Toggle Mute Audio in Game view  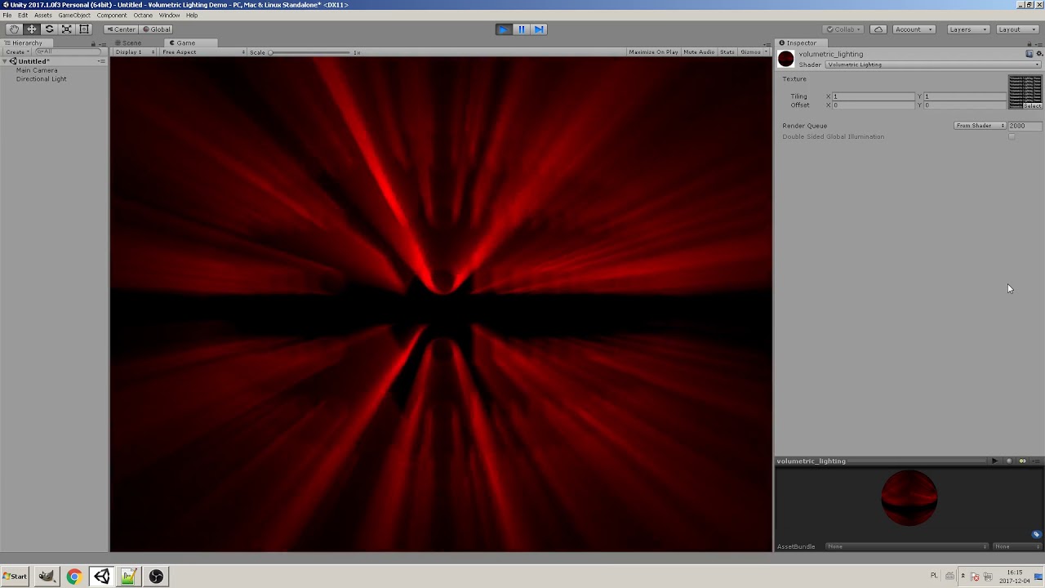click(x=699, y=52)
